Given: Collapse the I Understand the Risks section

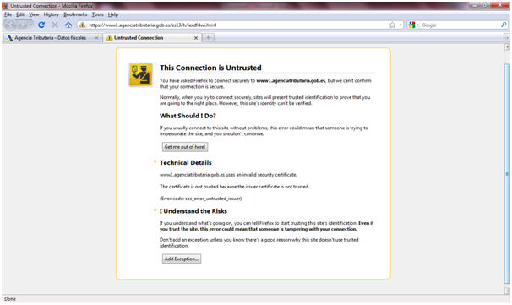Looking at the screenshot, I should (x=155, y=210).
